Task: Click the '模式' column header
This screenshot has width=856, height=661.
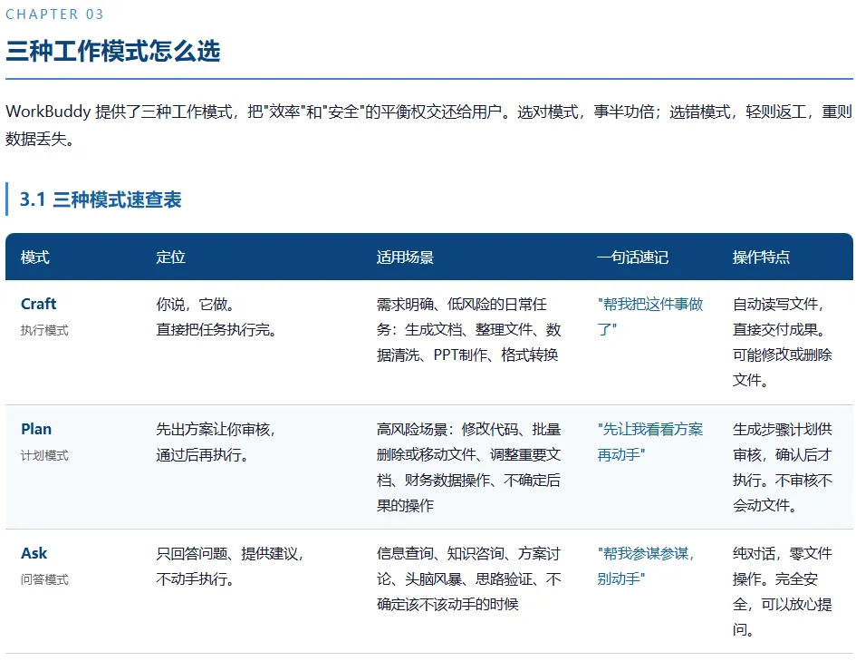Action: (x=35, y=257)
